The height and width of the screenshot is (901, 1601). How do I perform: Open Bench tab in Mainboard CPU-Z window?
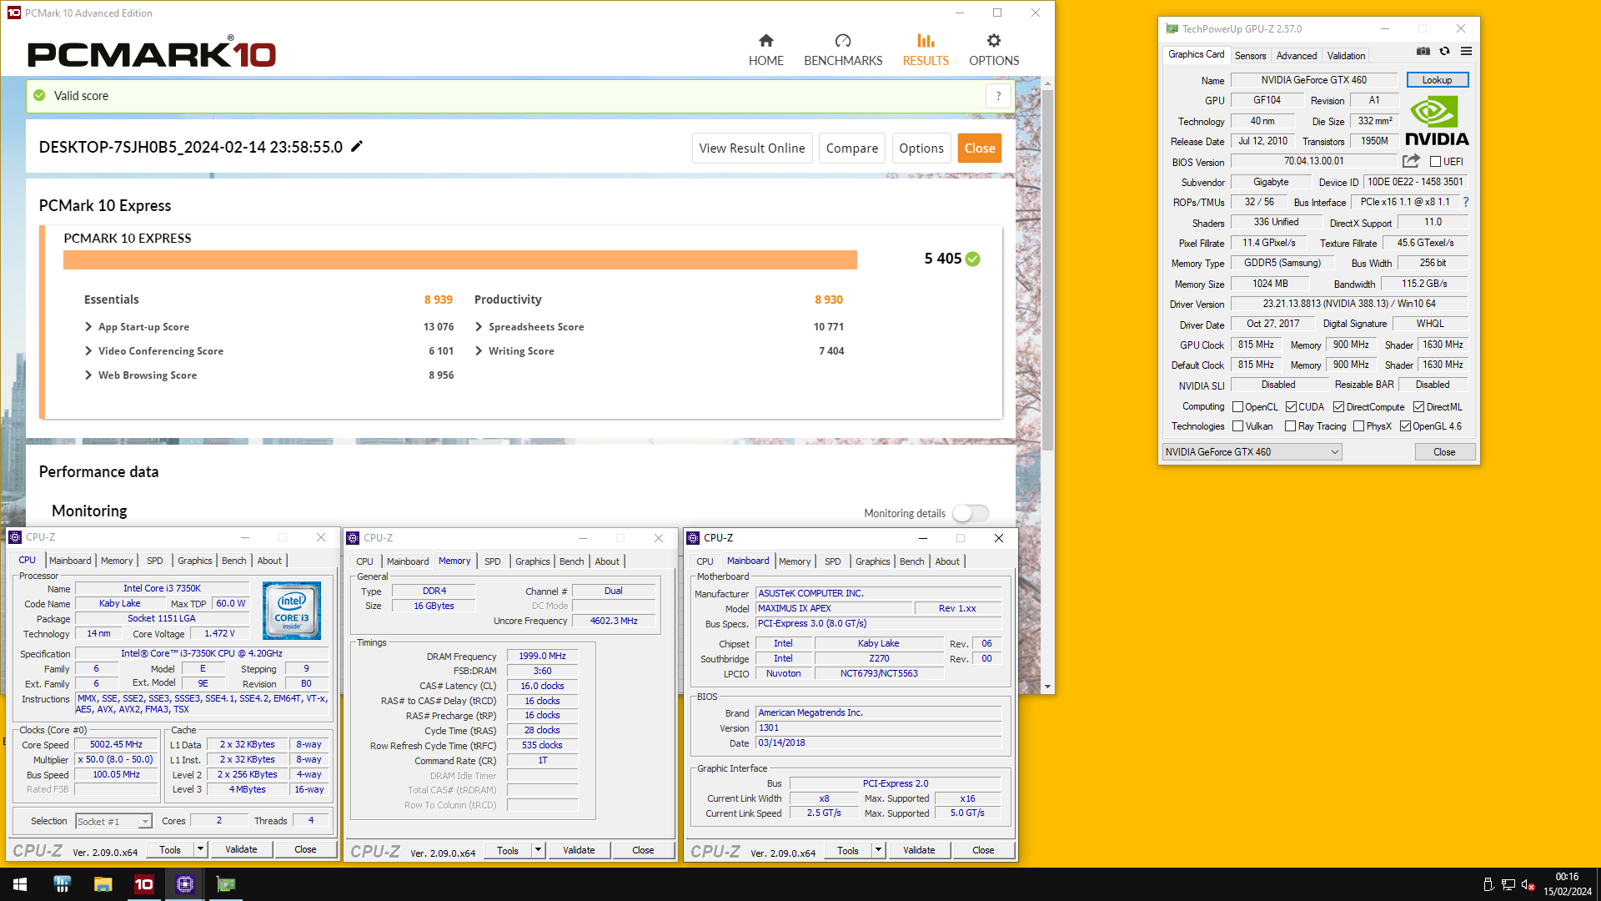pos(911,561)
